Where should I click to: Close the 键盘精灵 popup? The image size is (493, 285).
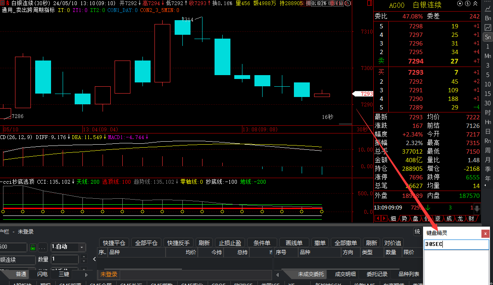coord(485,233)
